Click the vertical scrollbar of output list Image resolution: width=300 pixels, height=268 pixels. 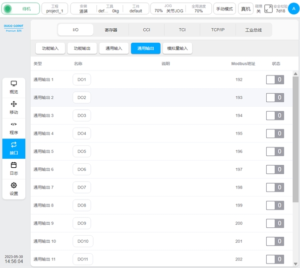[x=296, y=139]
